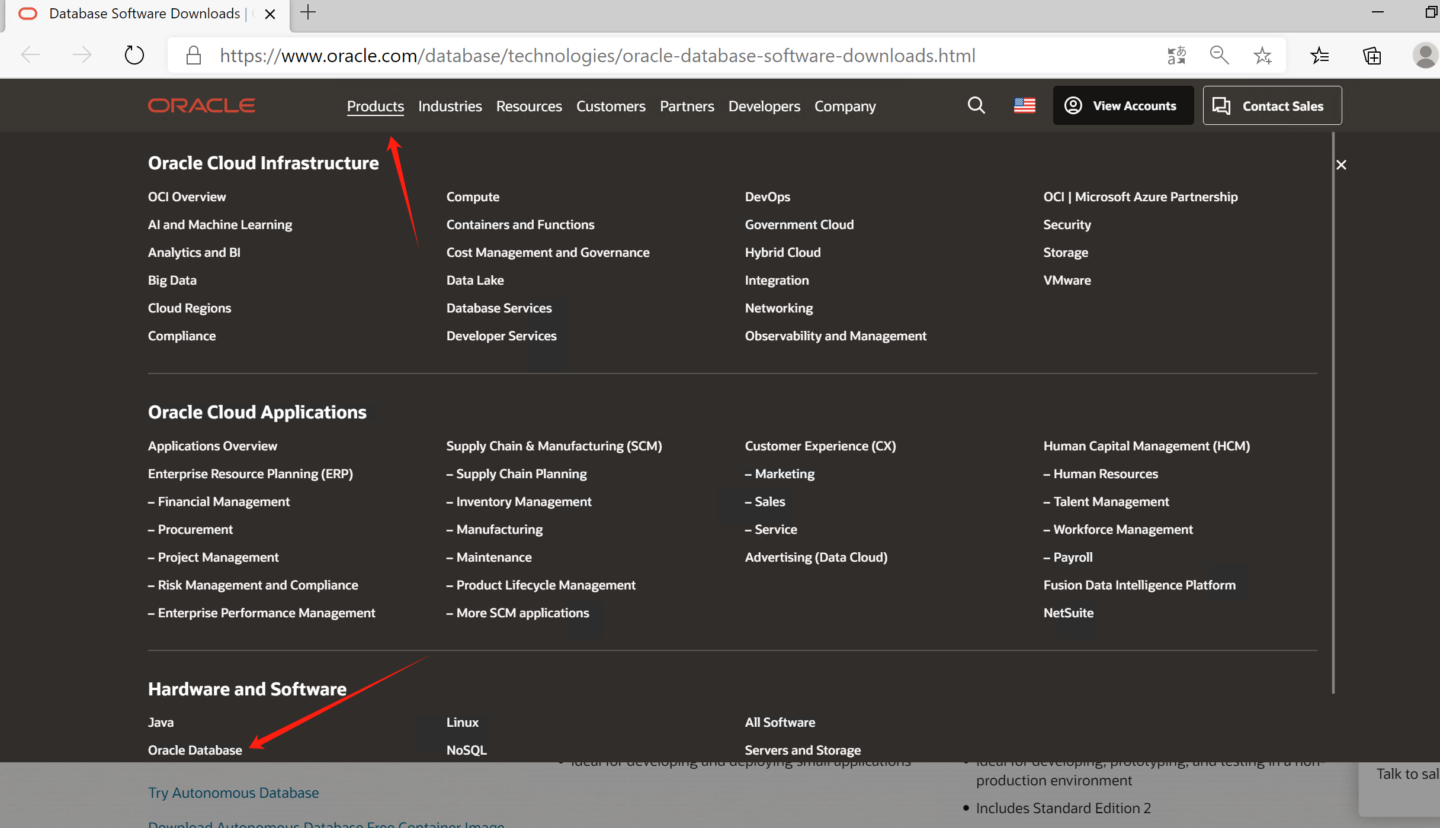View site information lock icon
1440x828 pixels.
click(194, 55)
